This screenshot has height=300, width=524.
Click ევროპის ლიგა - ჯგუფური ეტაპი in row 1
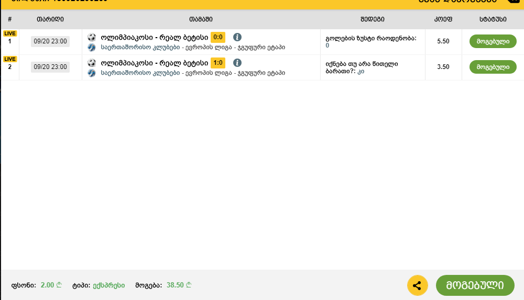pos(235,48)
